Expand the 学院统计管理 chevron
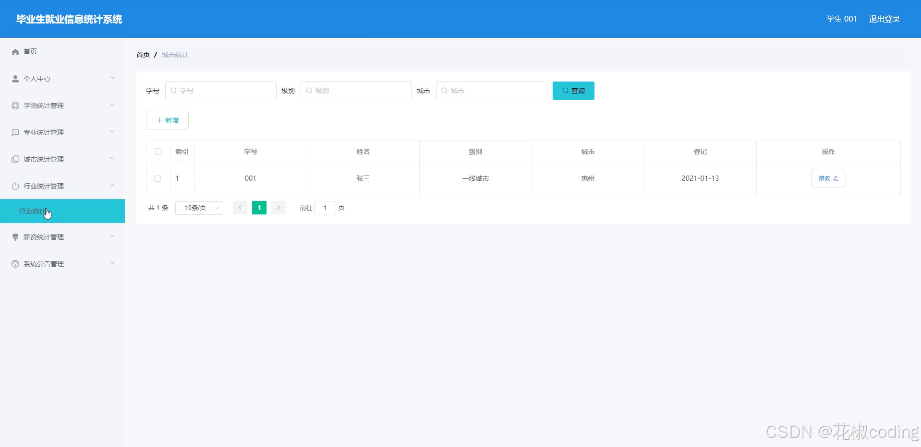 pos(112,105)
